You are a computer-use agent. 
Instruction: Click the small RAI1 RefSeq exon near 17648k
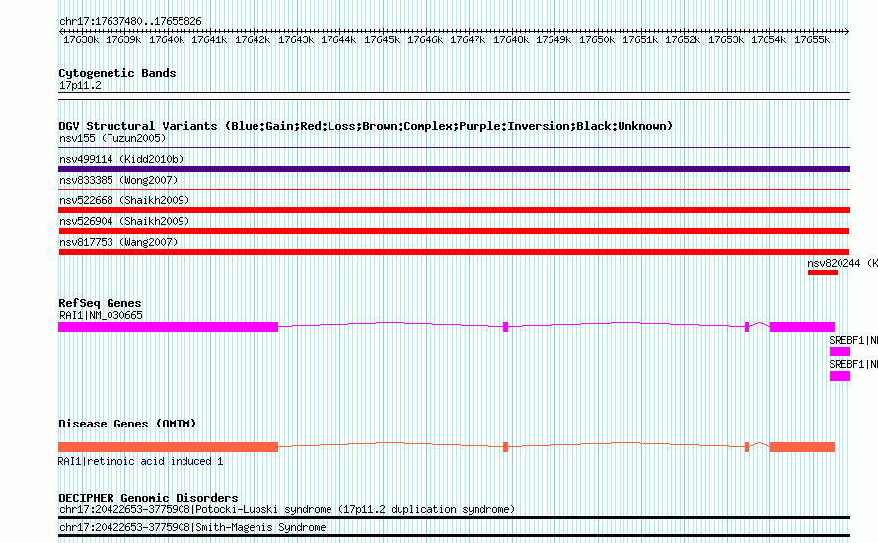[x=506, y=327]
